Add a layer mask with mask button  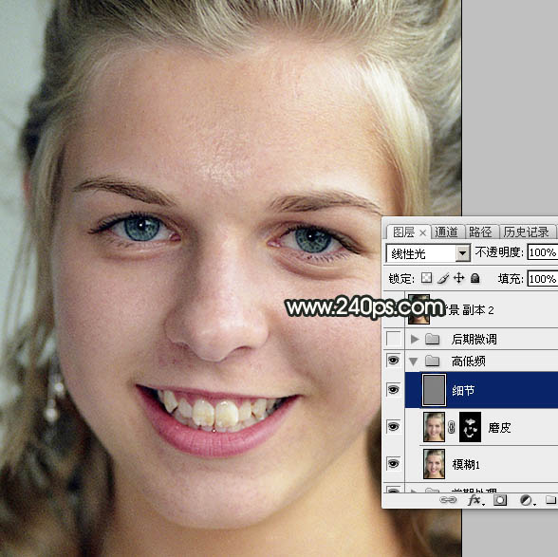[x=500, y=500]
